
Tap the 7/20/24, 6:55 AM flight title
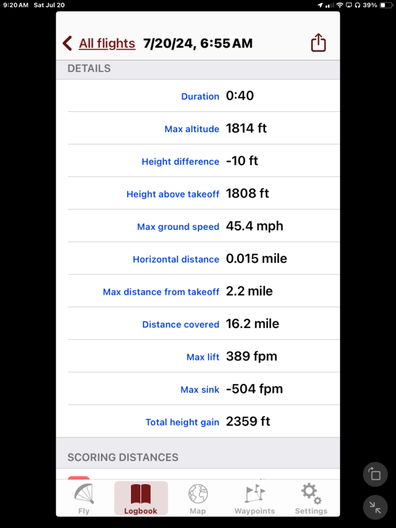coord(198,43)
